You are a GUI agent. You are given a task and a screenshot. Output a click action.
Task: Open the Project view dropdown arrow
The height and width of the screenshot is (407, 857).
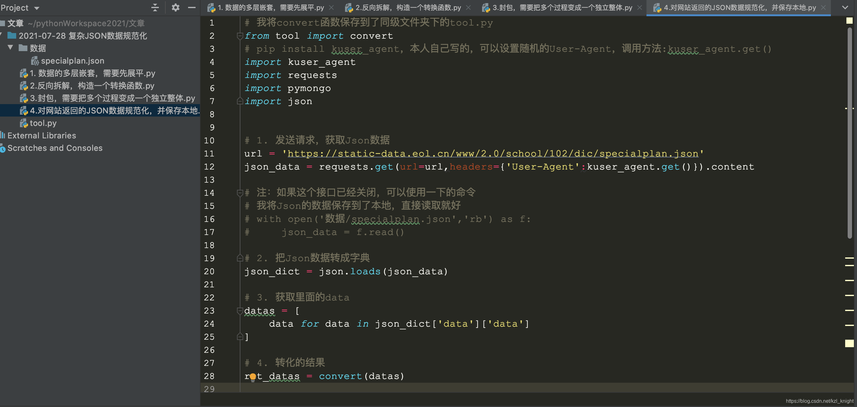point(37,8)
